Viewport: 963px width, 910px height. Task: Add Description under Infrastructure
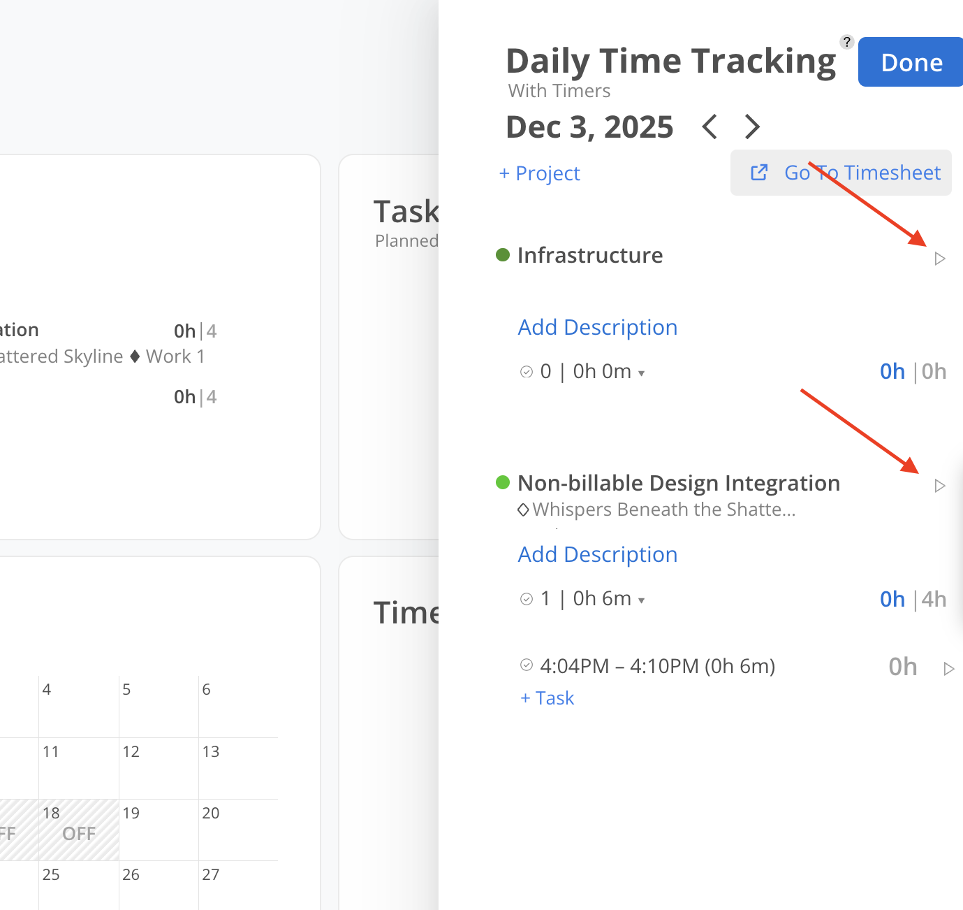click(x=598, y=327)
